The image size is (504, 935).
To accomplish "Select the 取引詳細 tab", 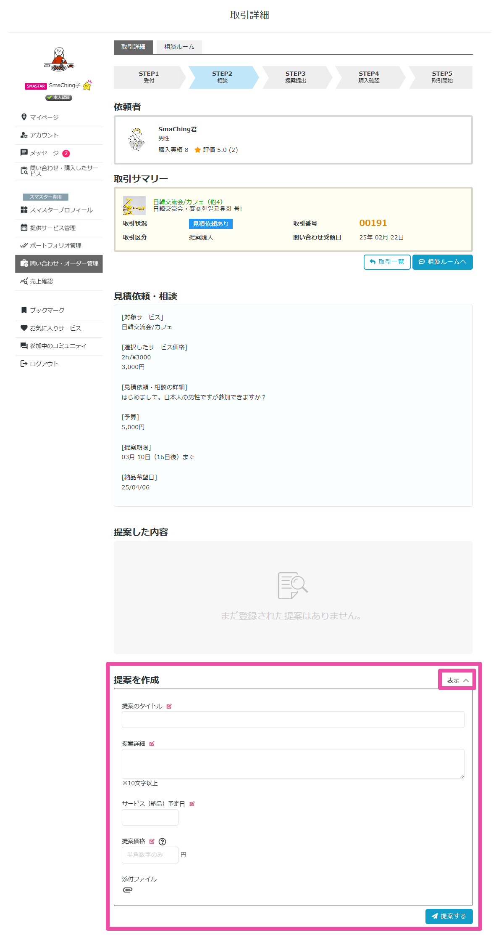I will point(133,47).
